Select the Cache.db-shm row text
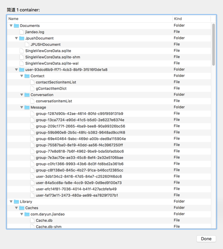The width and height of the screenshot is (223, 249). pos(49,227)
